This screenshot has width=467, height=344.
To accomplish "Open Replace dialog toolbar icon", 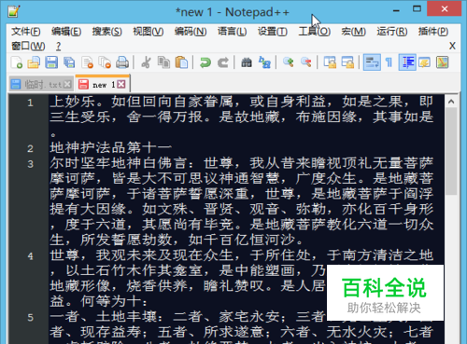I will pyautogui.click(x=264, y=62).
